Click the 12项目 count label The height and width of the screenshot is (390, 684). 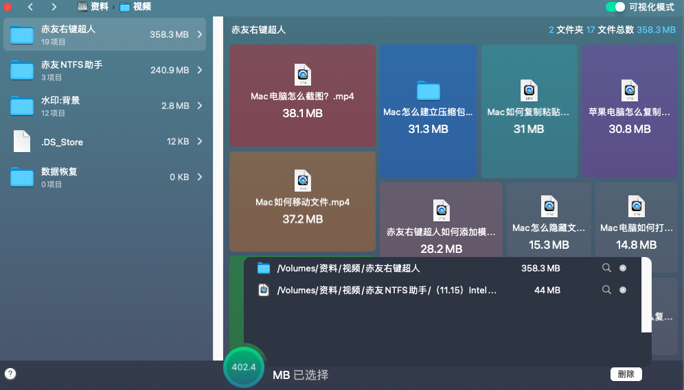pos(53,113)
